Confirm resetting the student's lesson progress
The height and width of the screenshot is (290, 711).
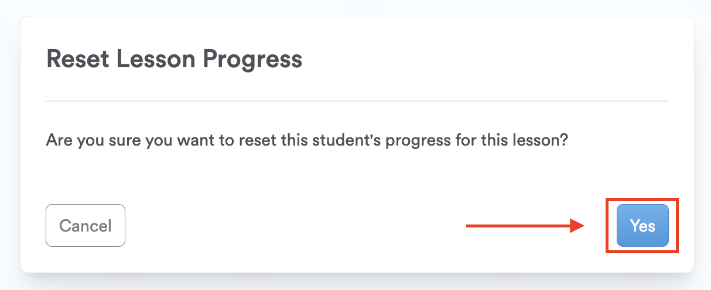coord(642,226)
